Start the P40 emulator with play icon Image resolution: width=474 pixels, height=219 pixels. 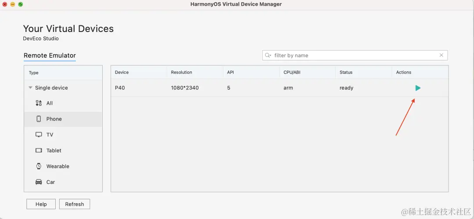418,88
